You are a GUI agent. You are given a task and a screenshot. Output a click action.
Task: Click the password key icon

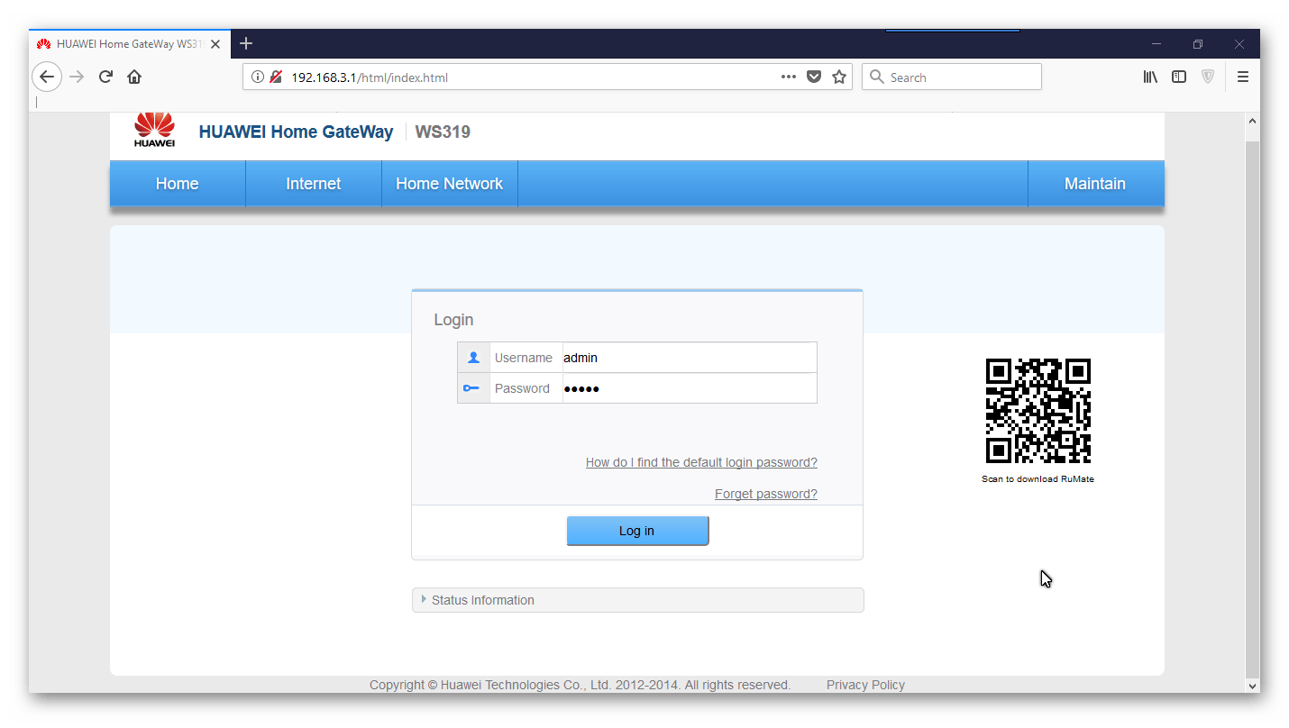473,388
